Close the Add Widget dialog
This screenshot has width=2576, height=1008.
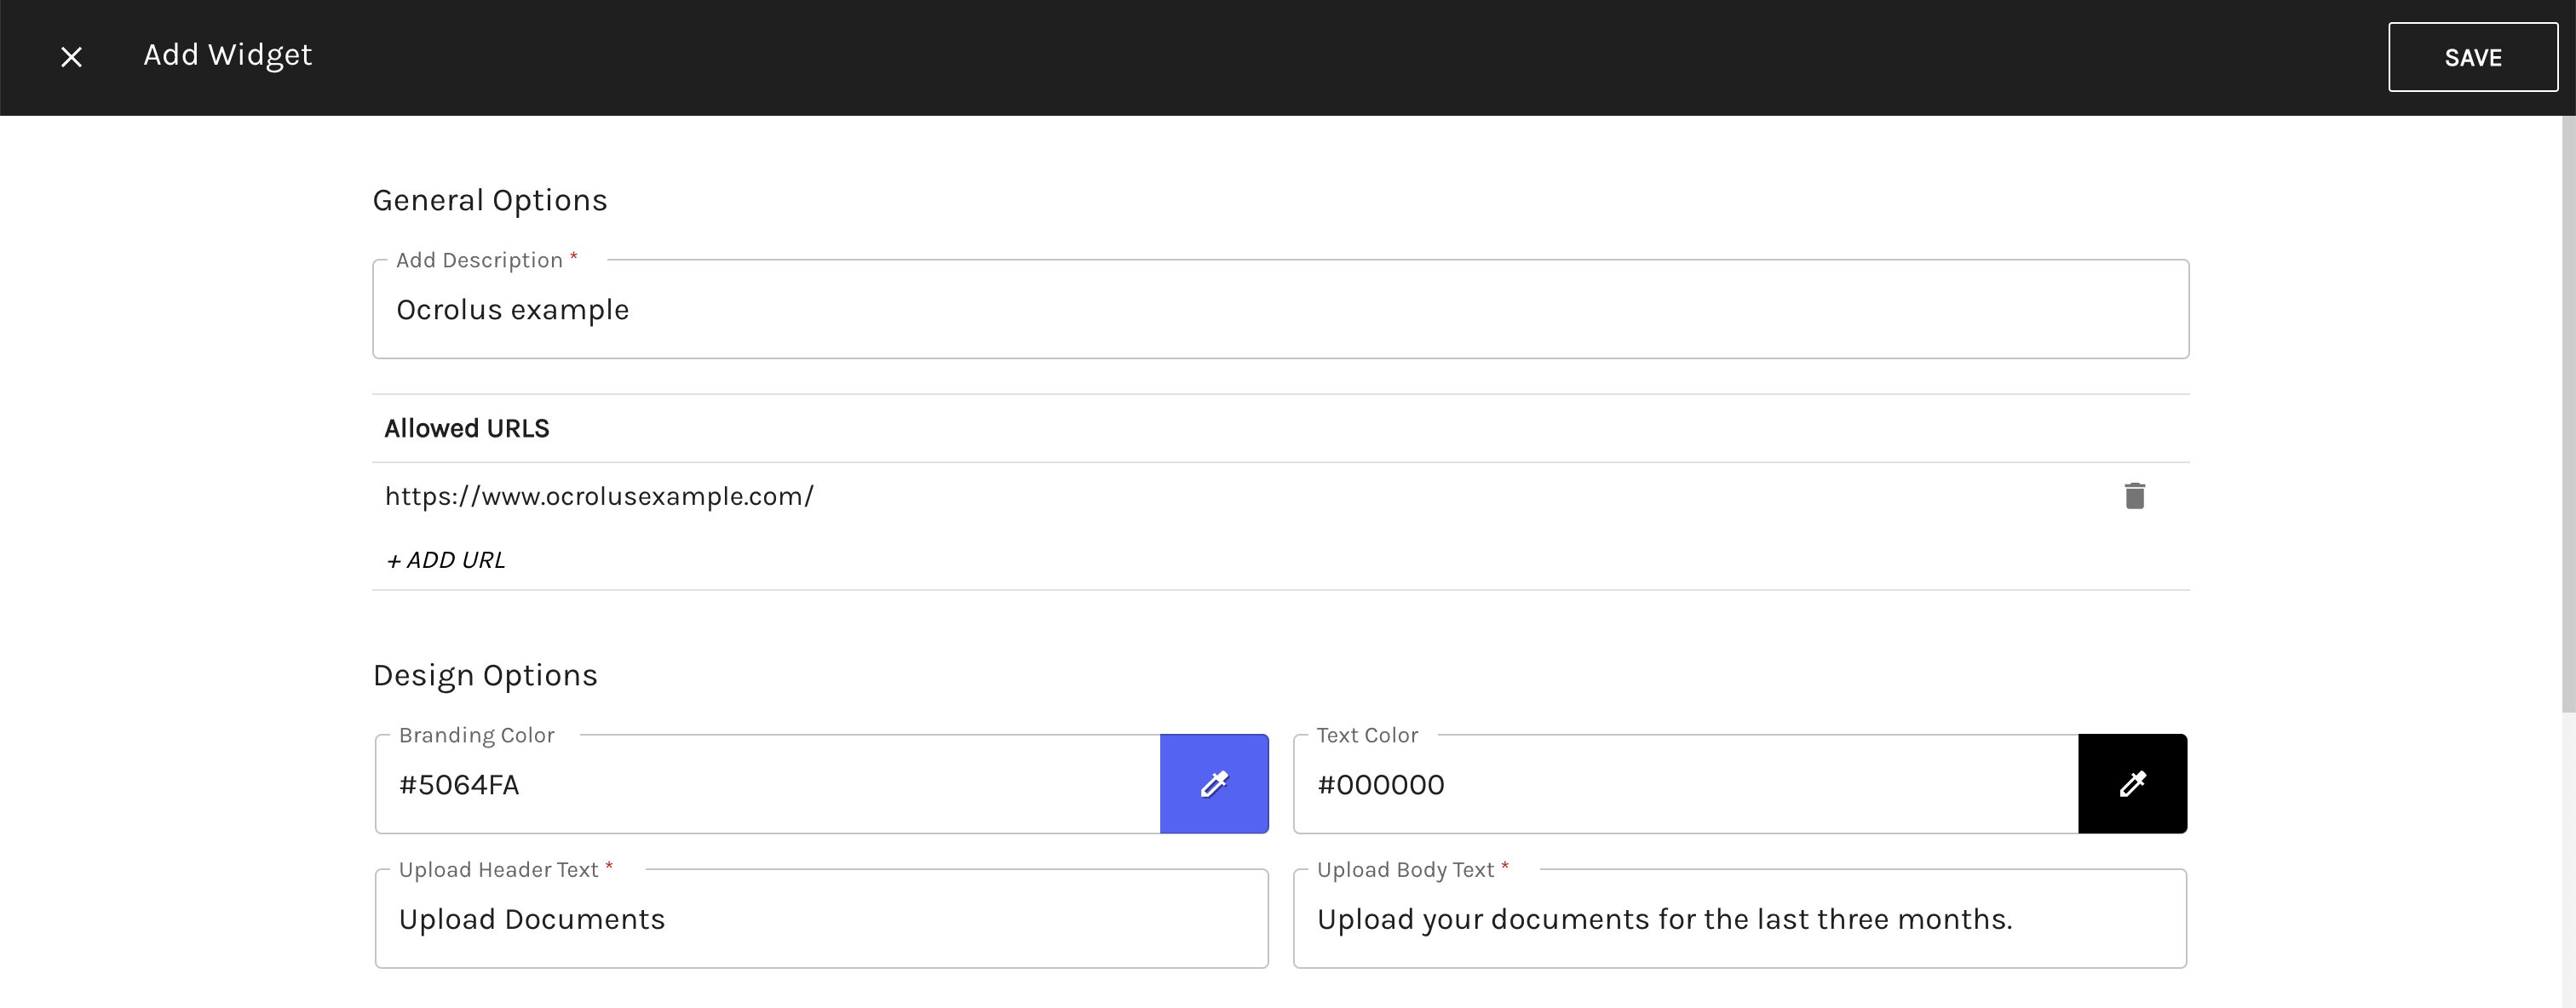pos(71,57)
